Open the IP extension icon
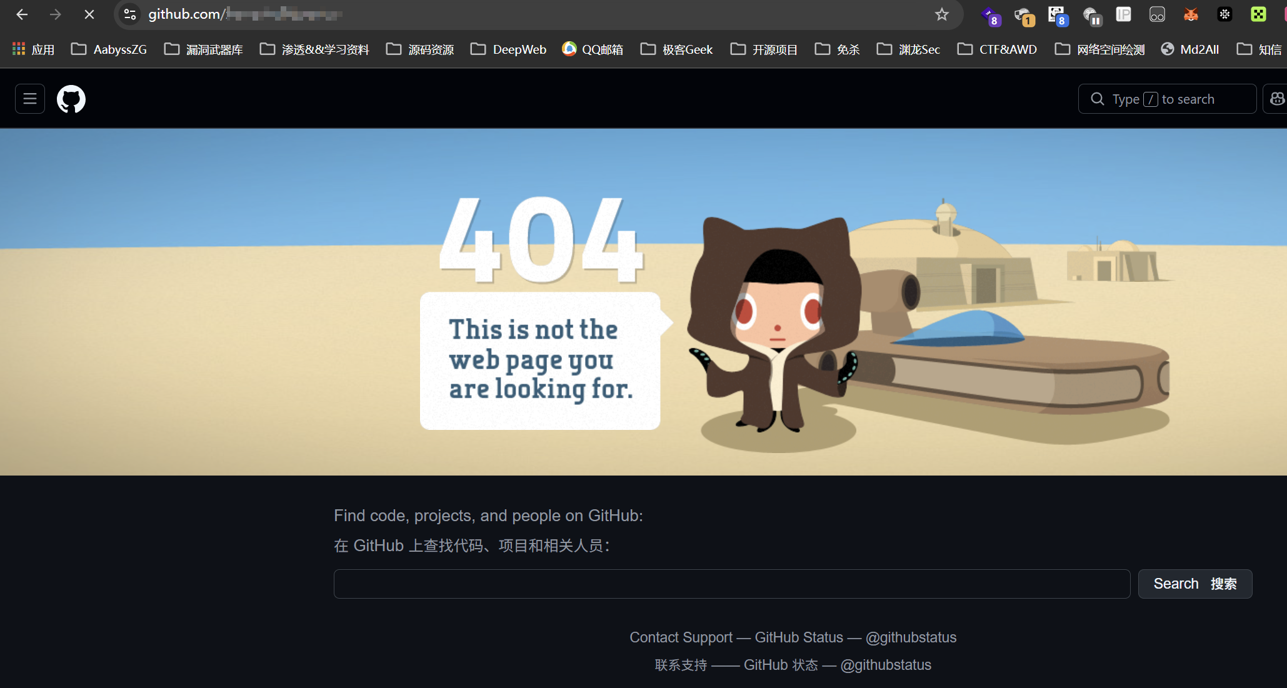The width and height of the screenshot is (1287, 688). [1123, 14]
